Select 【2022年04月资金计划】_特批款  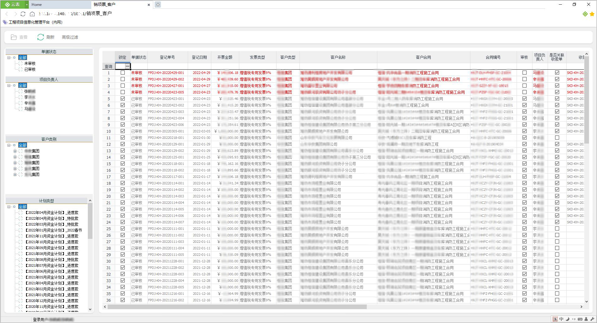51,218
